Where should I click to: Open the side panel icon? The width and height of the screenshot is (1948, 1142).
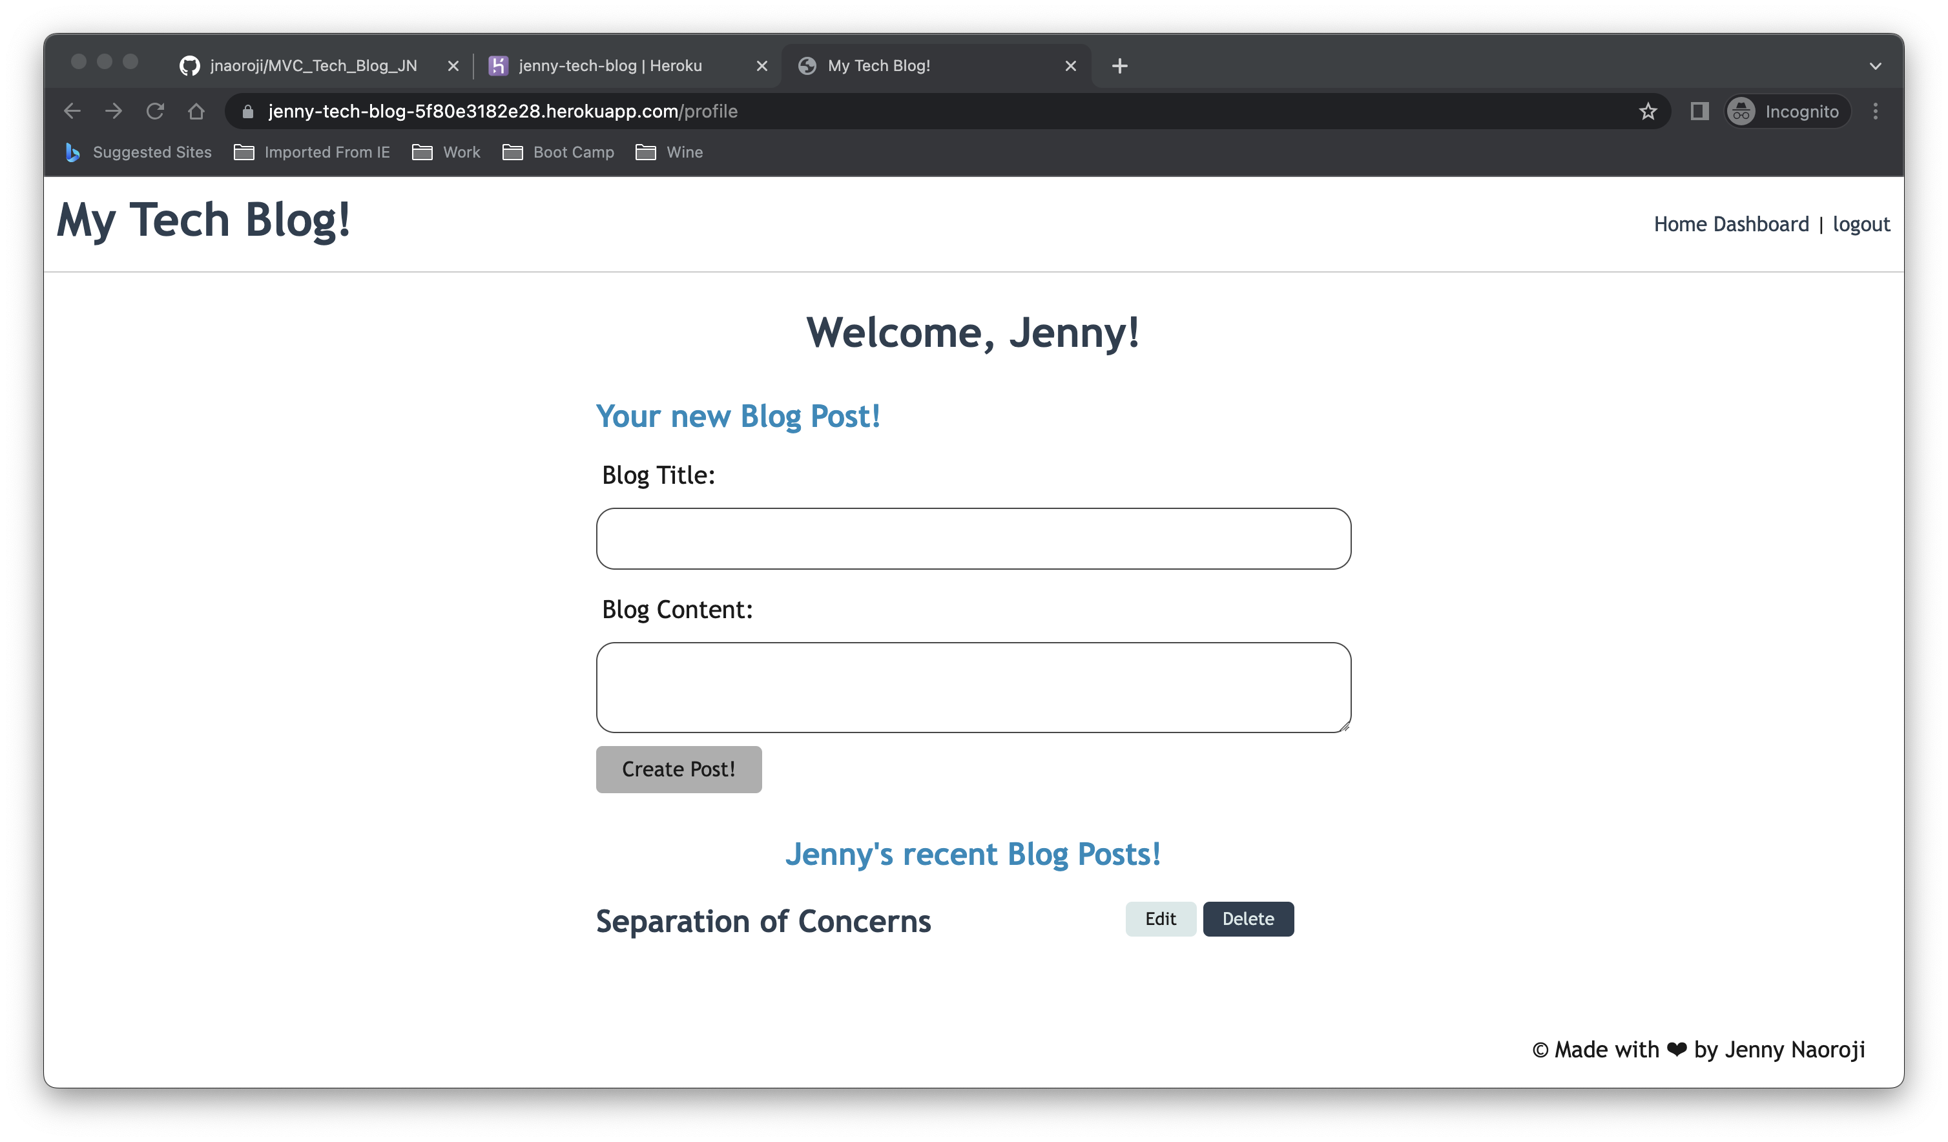tap(1699, 111)
